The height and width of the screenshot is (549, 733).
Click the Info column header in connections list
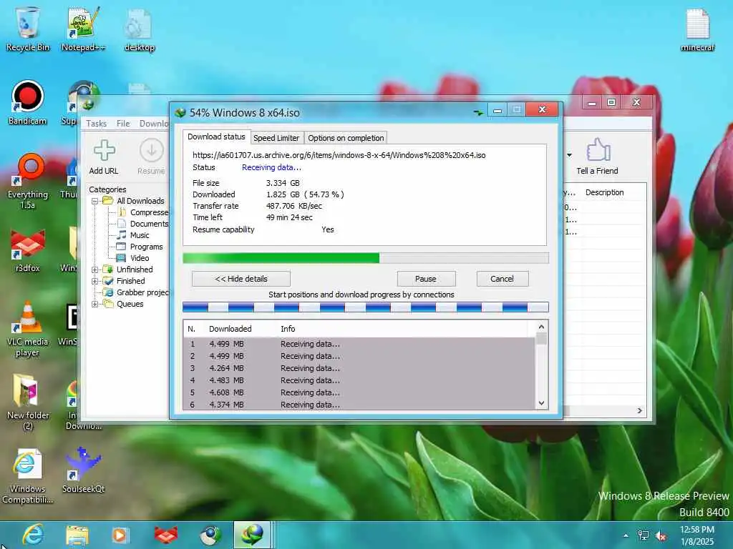tap(288, 329)
